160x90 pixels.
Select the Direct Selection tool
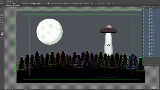tap(3, 7)
